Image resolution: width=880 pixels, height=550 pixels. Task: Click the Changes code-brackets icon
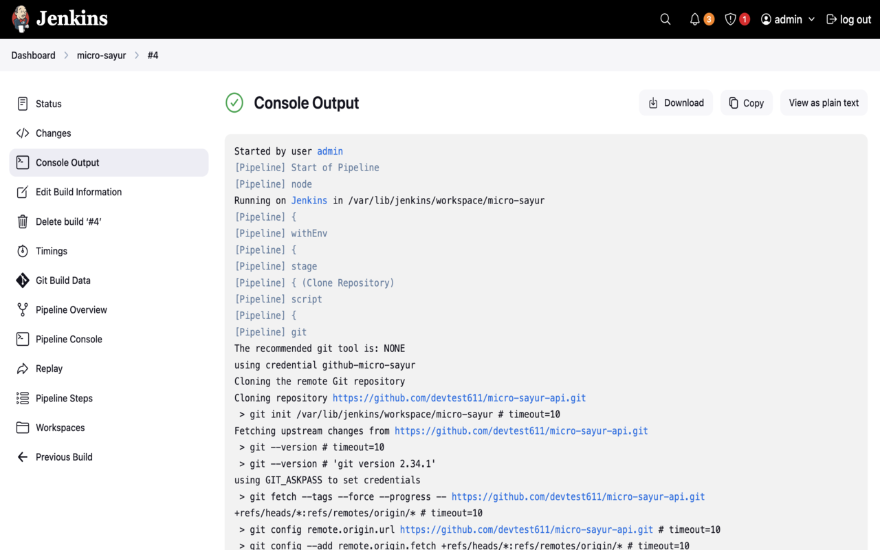pyautogui.click(x=23, y=133)
